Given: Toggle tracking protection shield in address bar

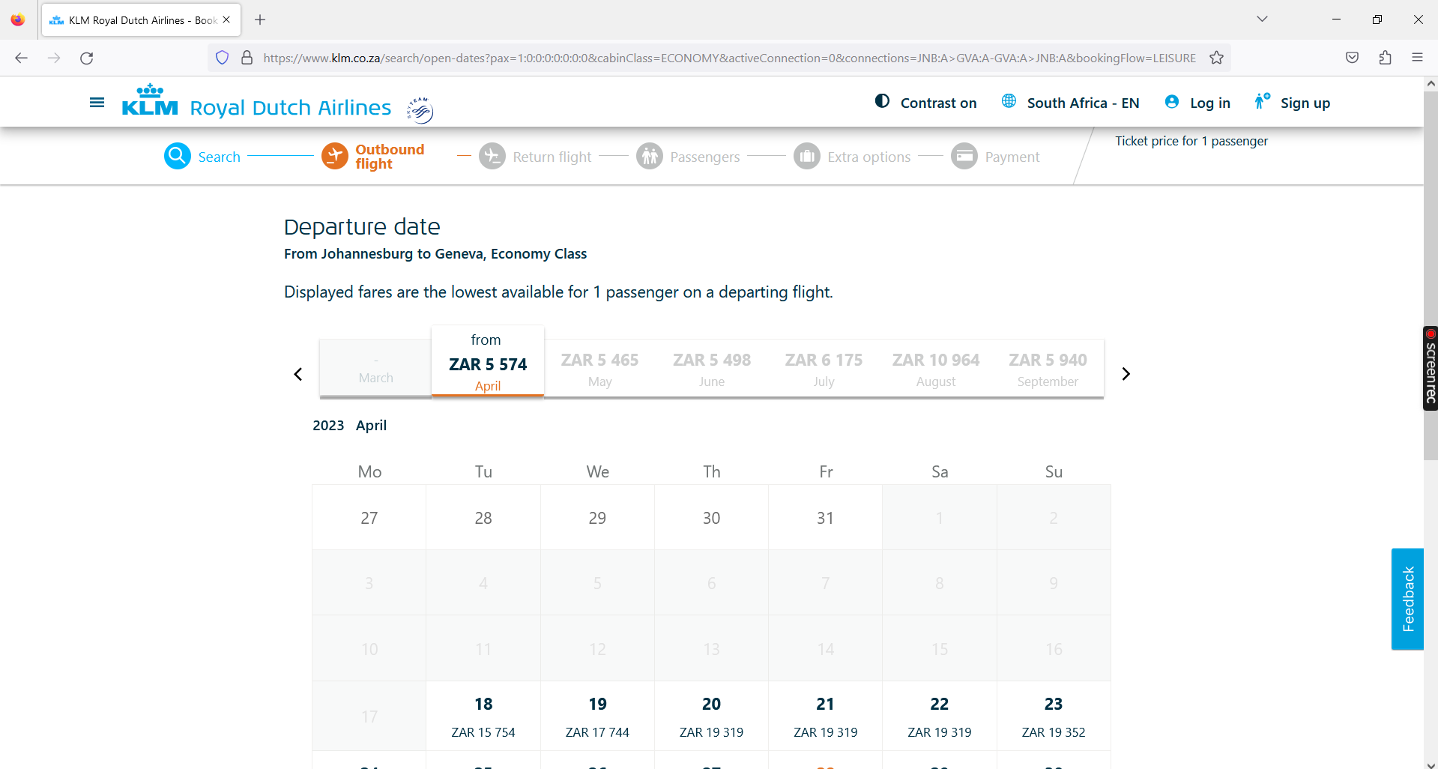Looking at the screenshot, I should pyautogui.click(x=222, y=58).
